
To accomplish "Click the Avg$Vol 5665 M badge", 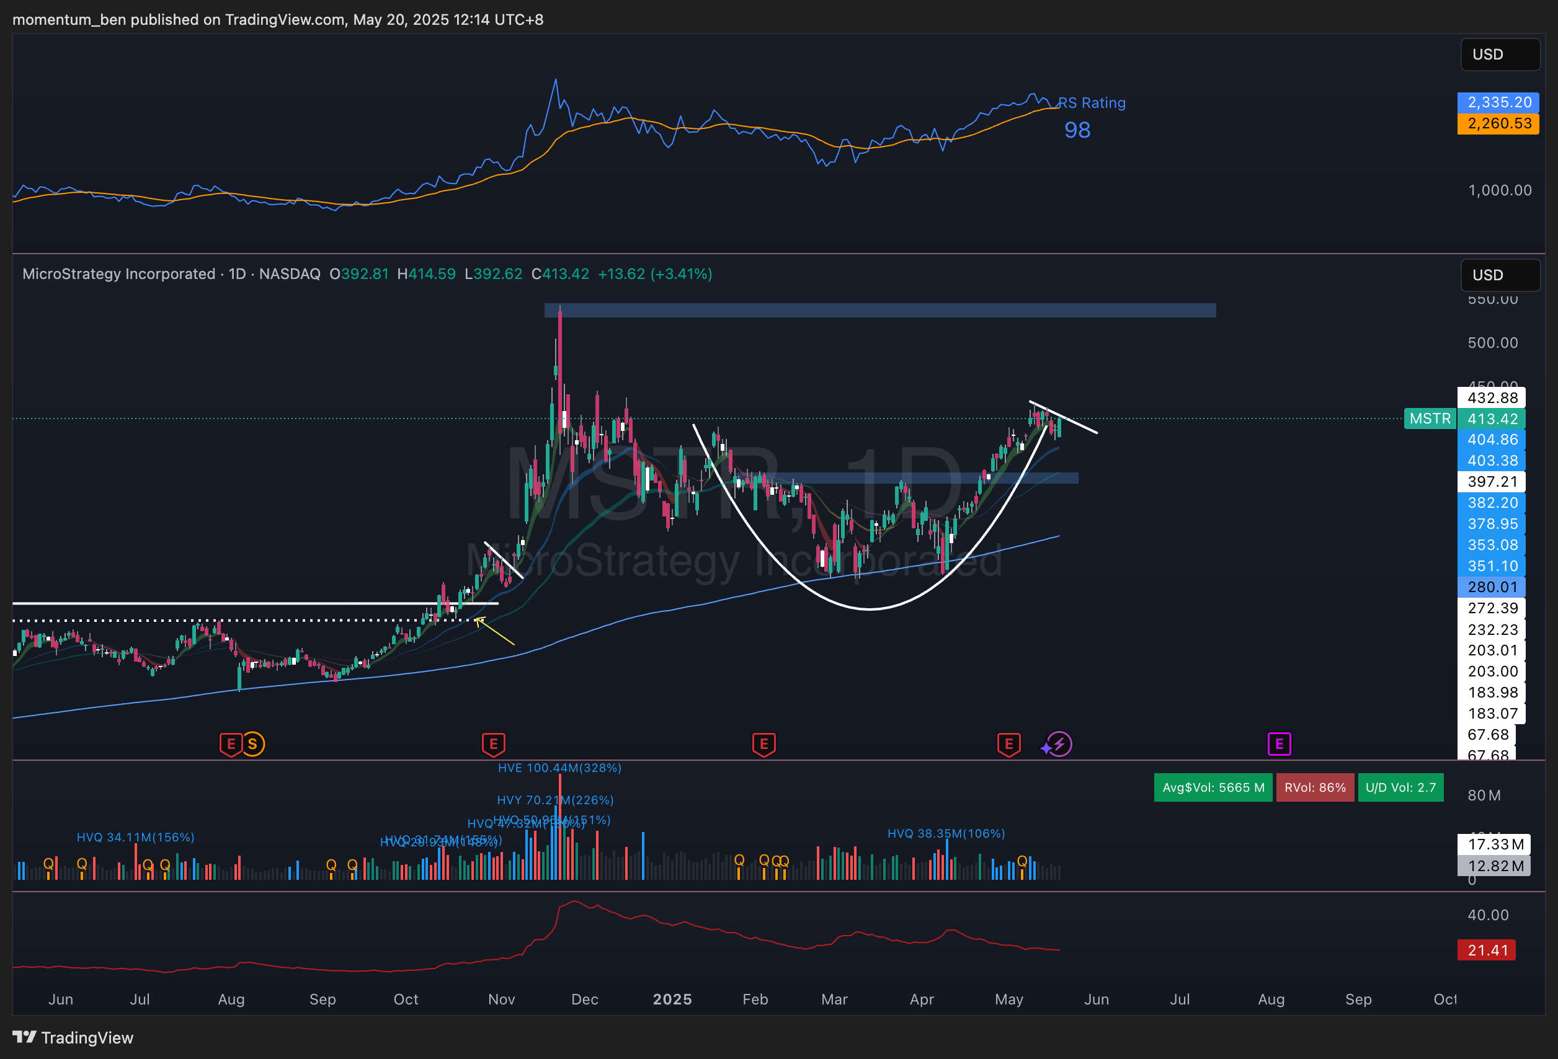I will [1213, 787].
